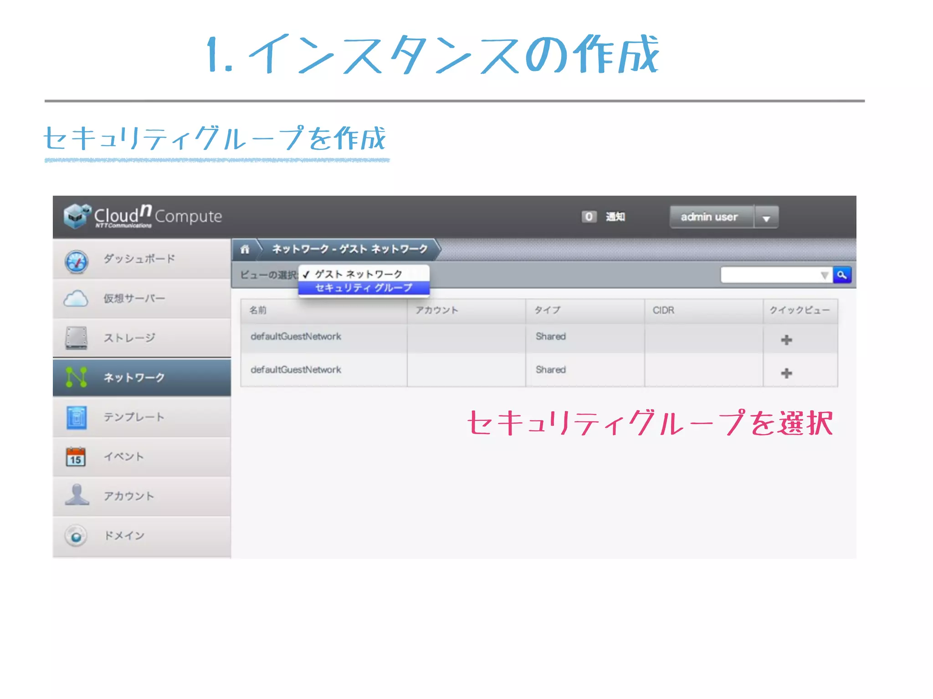
Task: Expand the admin user dropdown arrow
Action: (766, 218)
